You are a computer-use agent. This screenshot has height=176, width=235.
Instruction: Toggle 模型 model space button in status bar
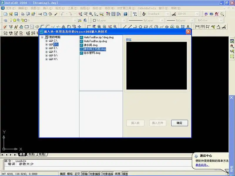[125, 174]
